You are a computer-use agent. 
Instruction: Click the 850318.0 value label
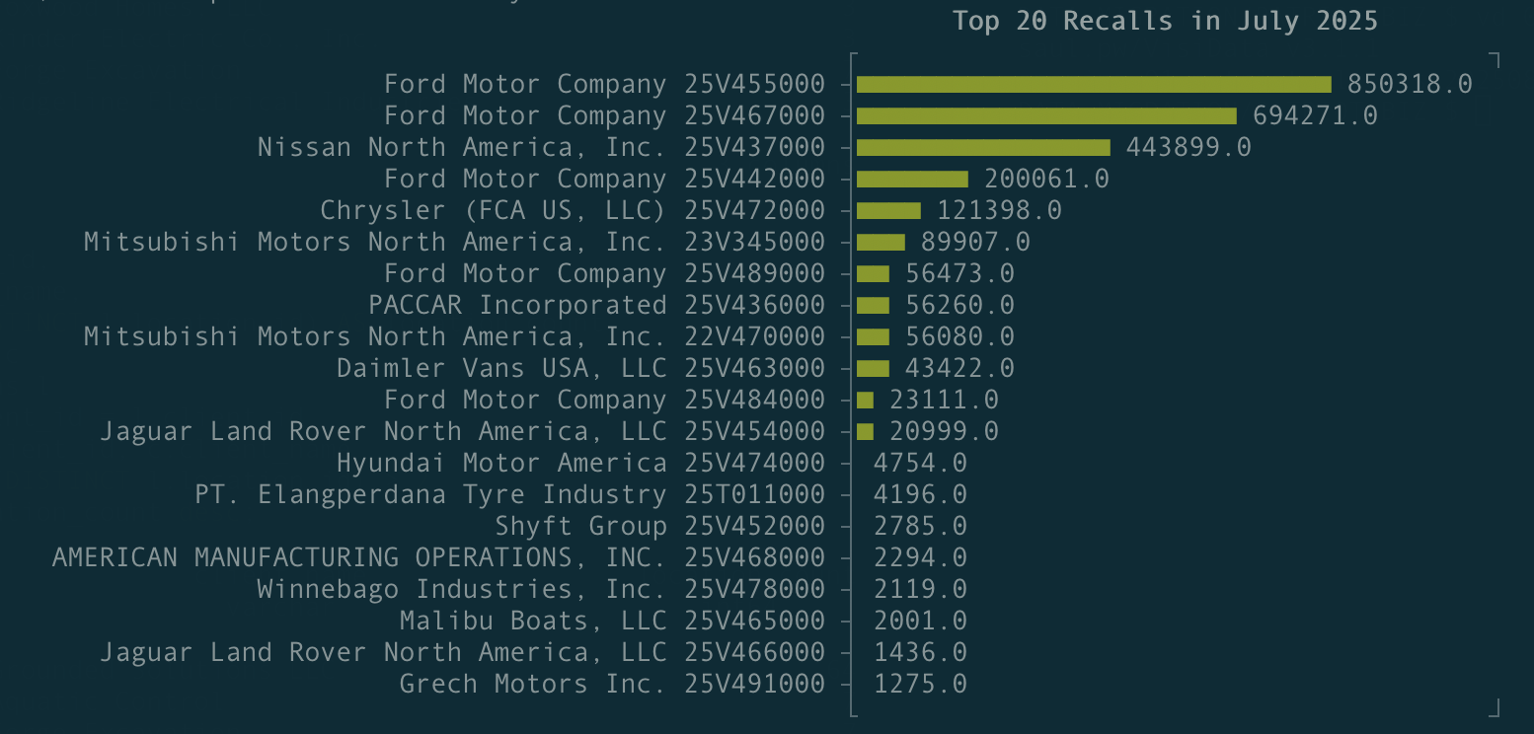point(1407,84)
